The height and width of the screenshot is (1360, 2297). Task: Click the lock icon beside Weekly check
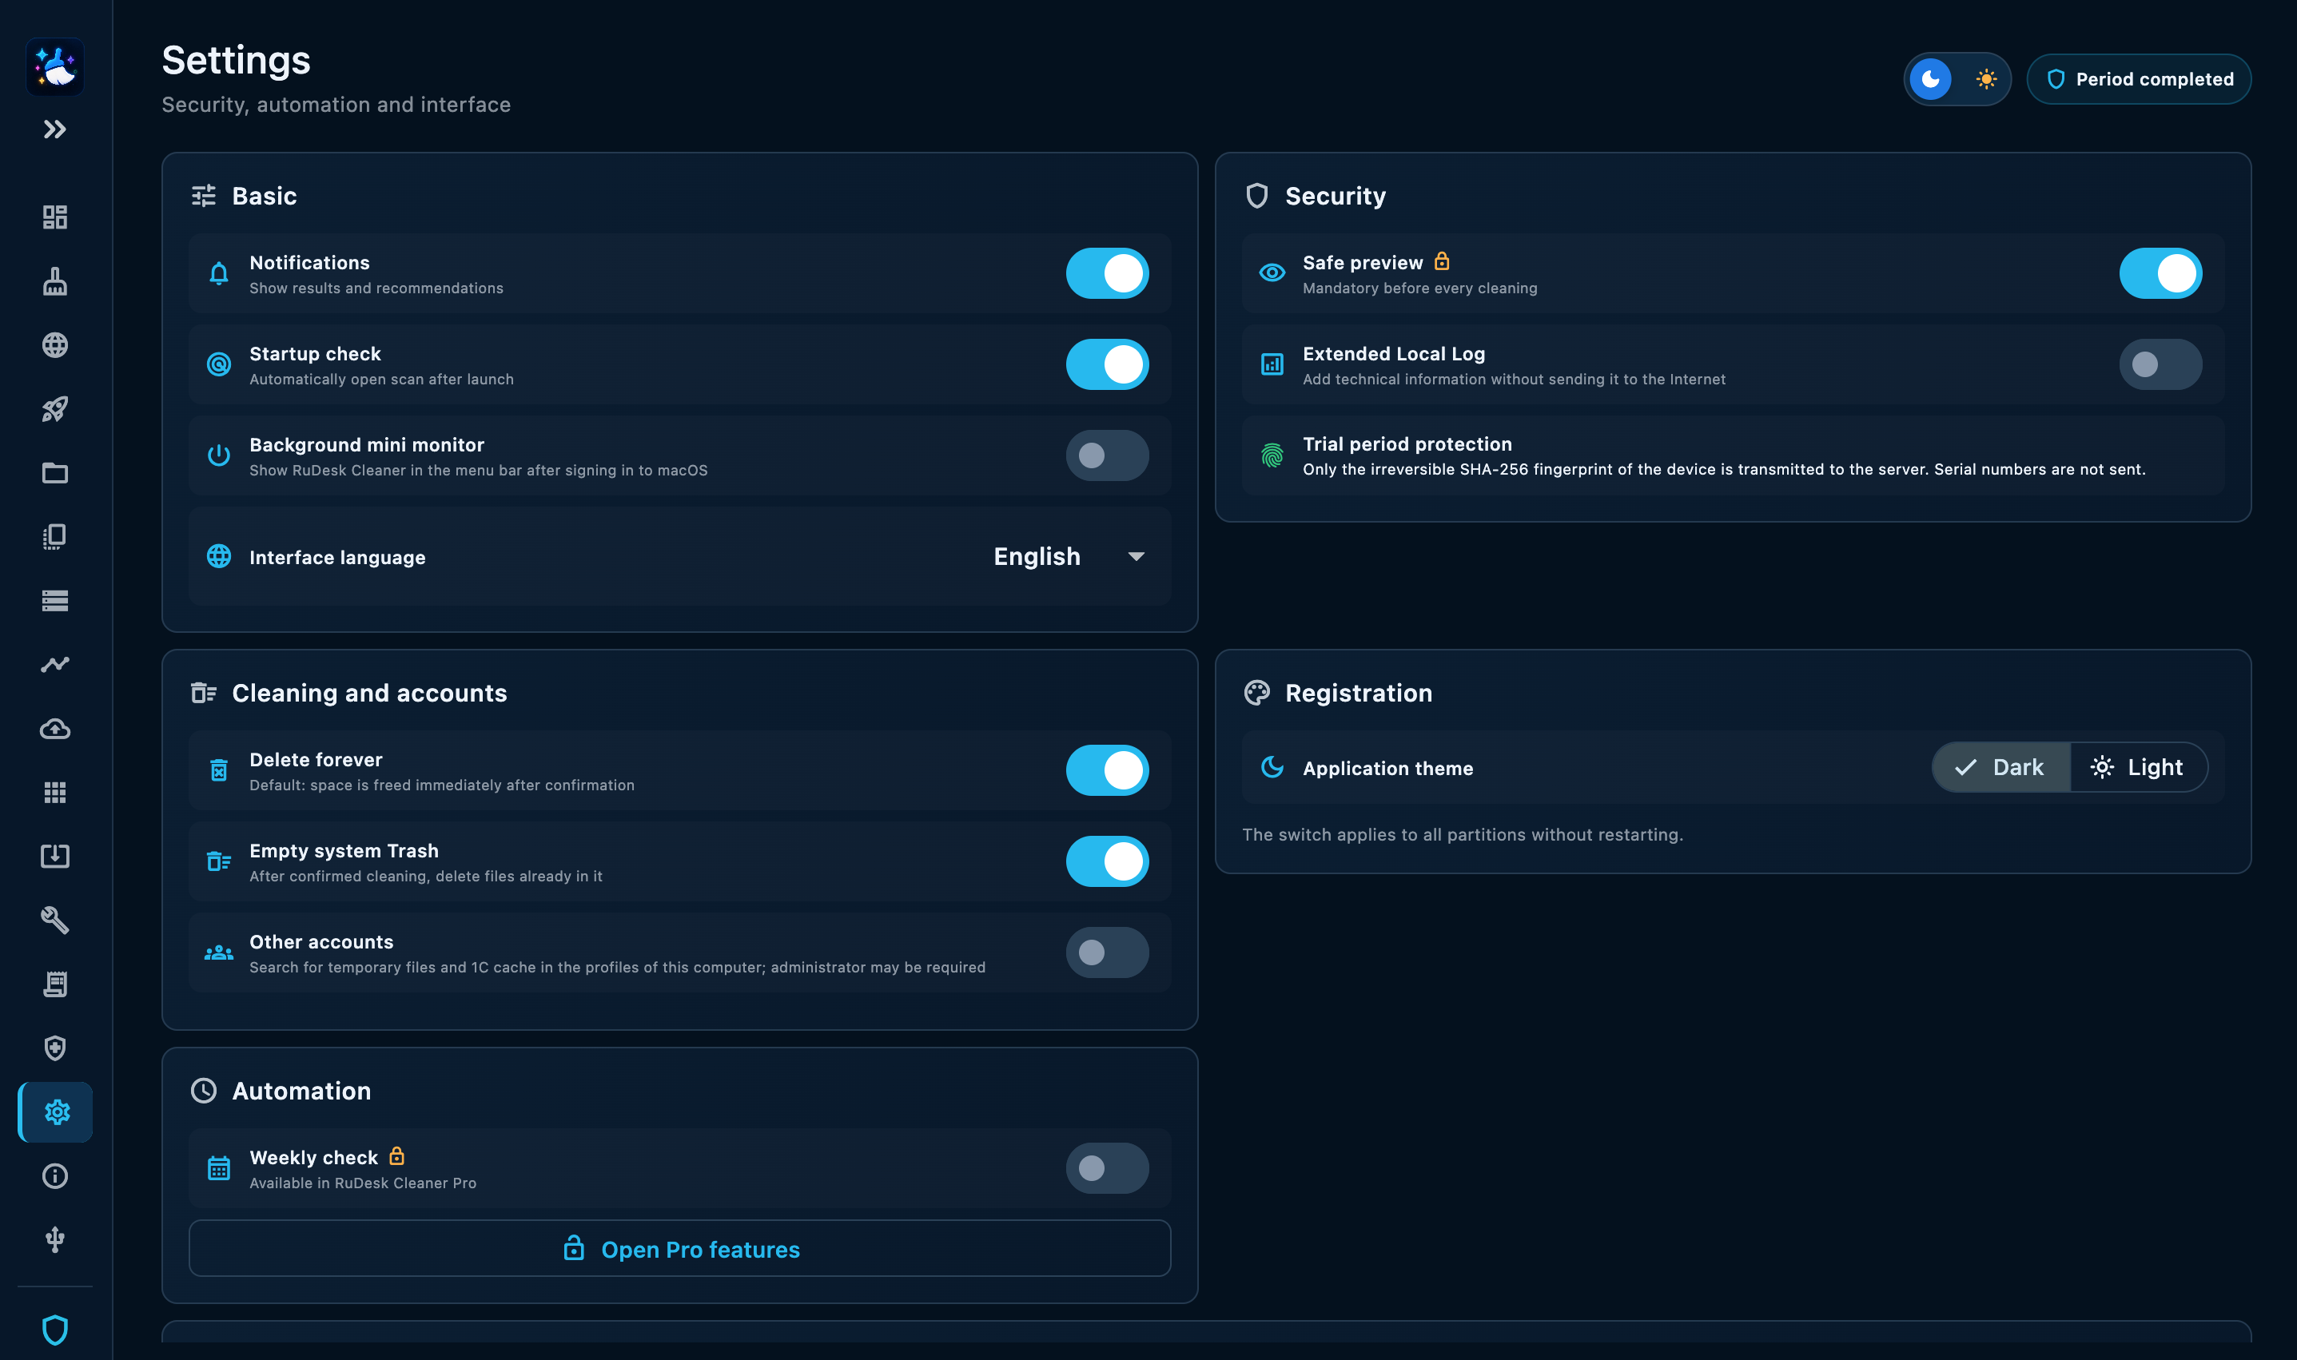click(396, 1155)
